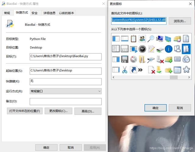
Task: Click the 快捷键(K) field
Action: (x=66, y=81)
